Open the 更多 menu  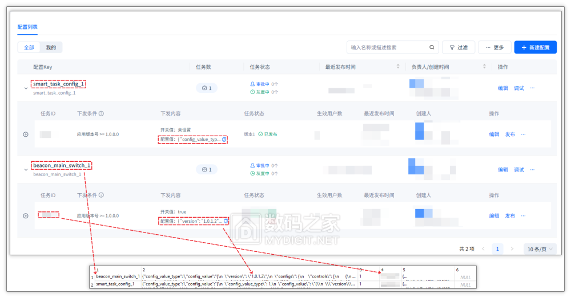(x=494, y=47)
